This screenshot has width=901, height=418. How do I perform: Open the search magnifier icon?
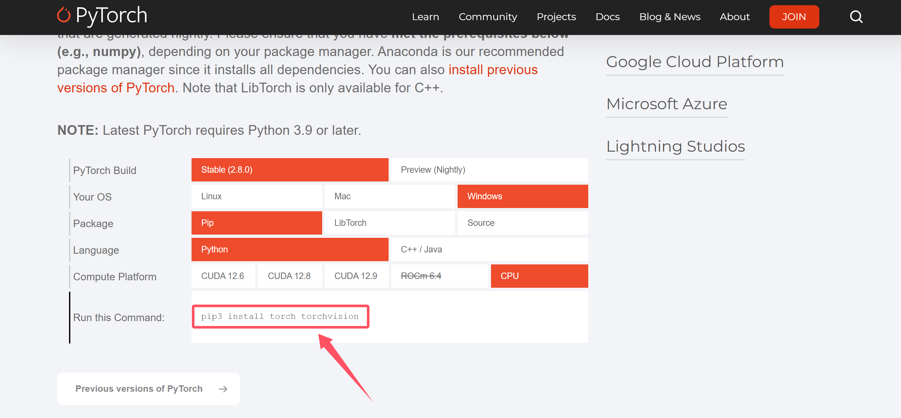pyautogui.click(x=856, y=17)
